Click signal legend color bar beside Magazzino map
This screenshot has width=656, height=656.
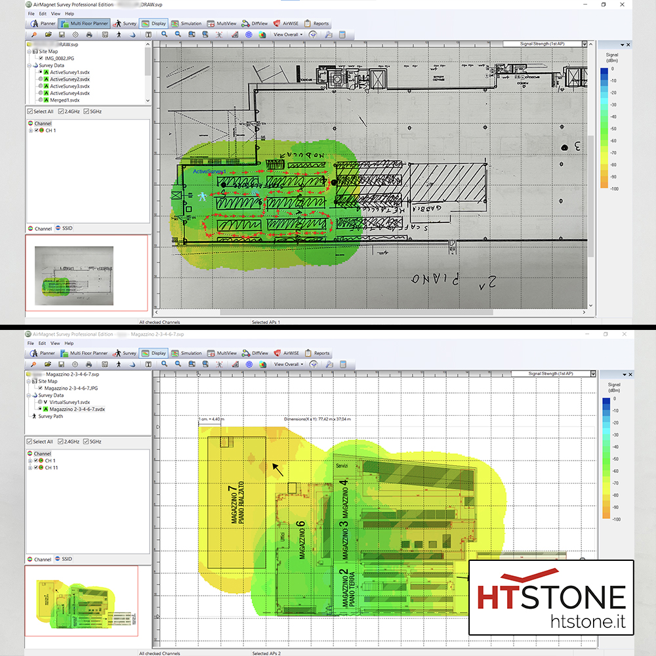[606, 459]
